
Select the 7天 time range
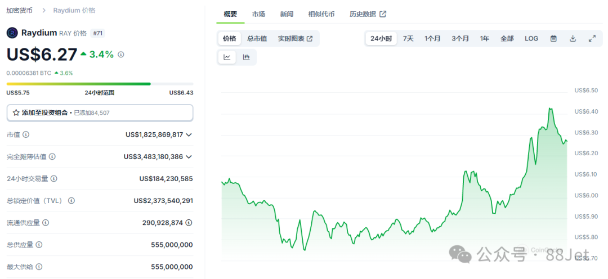tap(408, 38)
